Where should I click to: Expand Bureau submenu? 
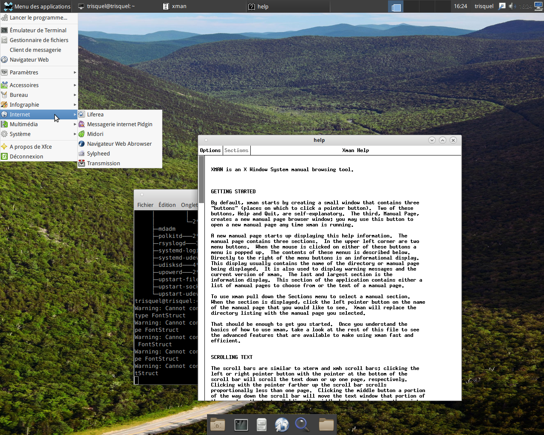[39, 95]
